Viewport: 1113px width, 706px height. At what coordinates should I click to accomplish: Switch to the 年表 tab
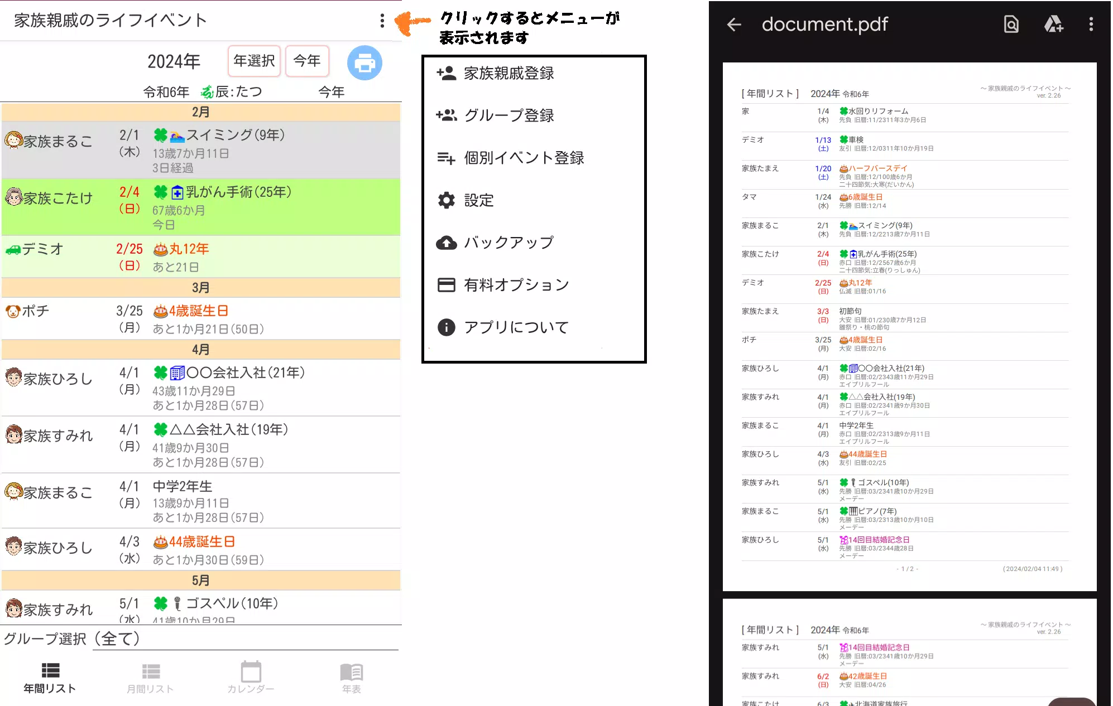point(352,678)
